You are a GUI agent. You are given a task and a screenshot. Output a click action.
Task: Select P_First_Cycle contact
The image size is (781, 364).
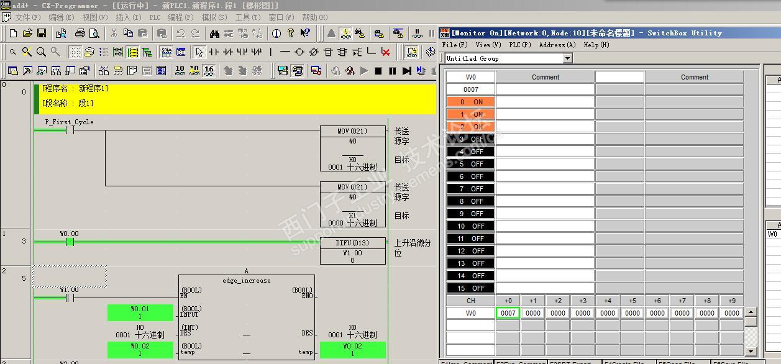70,129
